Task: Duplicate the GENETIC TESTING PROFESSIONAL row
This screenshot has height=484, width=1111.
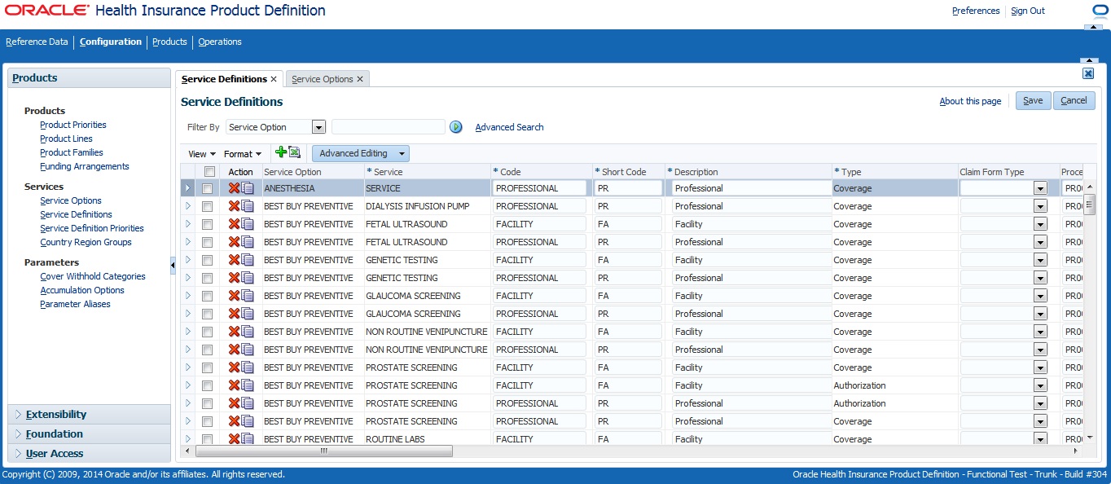Action: [x=248, y=278]
